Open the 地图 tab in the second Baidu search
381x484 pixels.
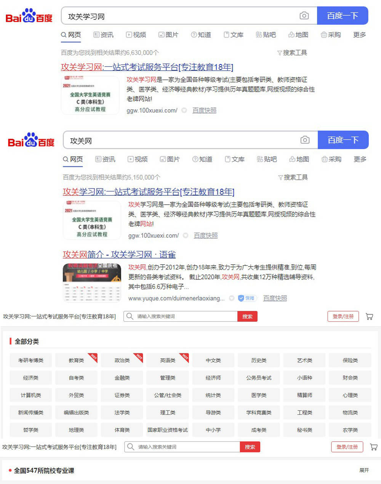coord(299,159)
